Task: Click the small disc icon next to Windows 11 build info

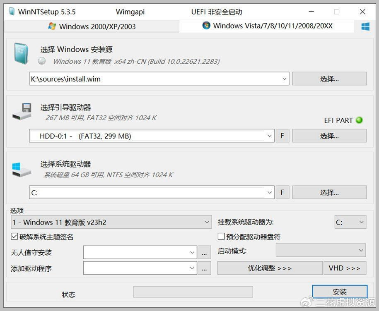Action: pos(42,61)
